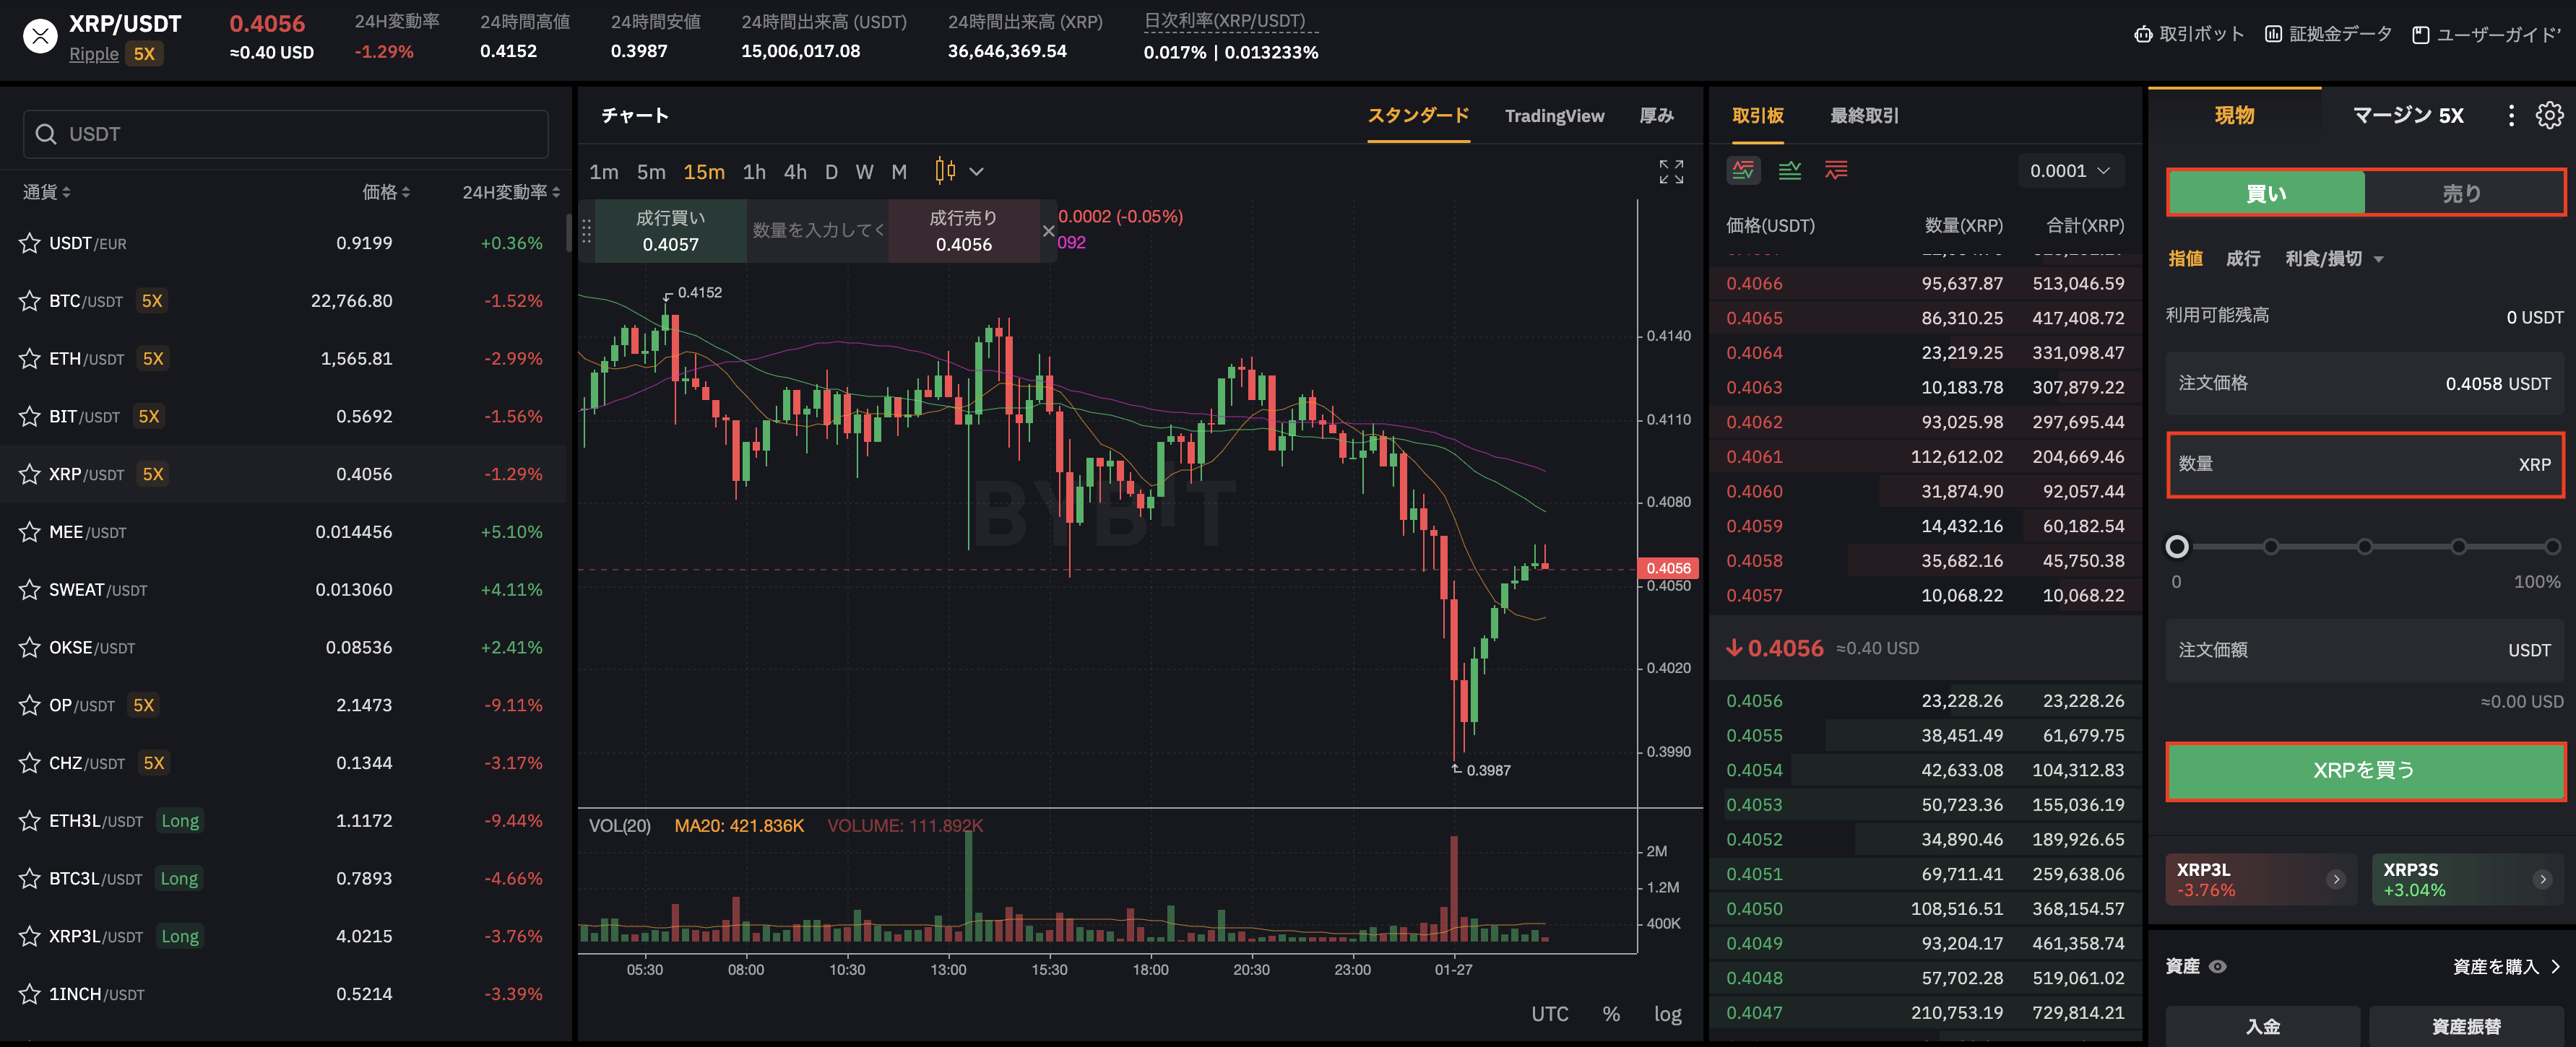The image size is (2576, 1047).
Task: Set the amount slider to 100%
Action: tap(2552, 547)
